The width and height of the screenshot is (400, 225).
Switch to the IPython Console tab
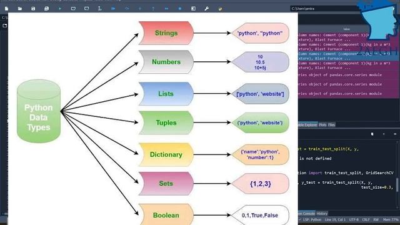pyautogui.click(x=307, y=214)
